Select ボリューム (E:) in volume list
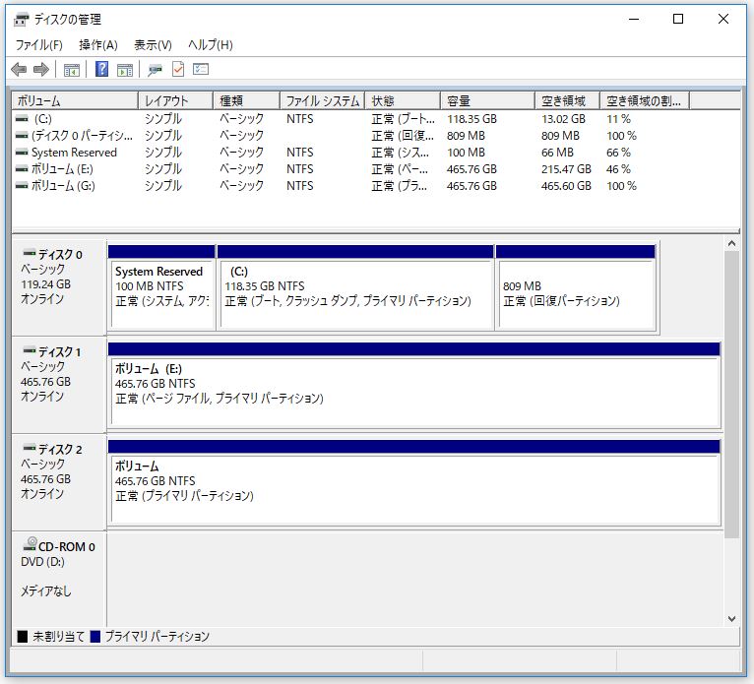The image size is (754, 684). (x=62, y=169)
